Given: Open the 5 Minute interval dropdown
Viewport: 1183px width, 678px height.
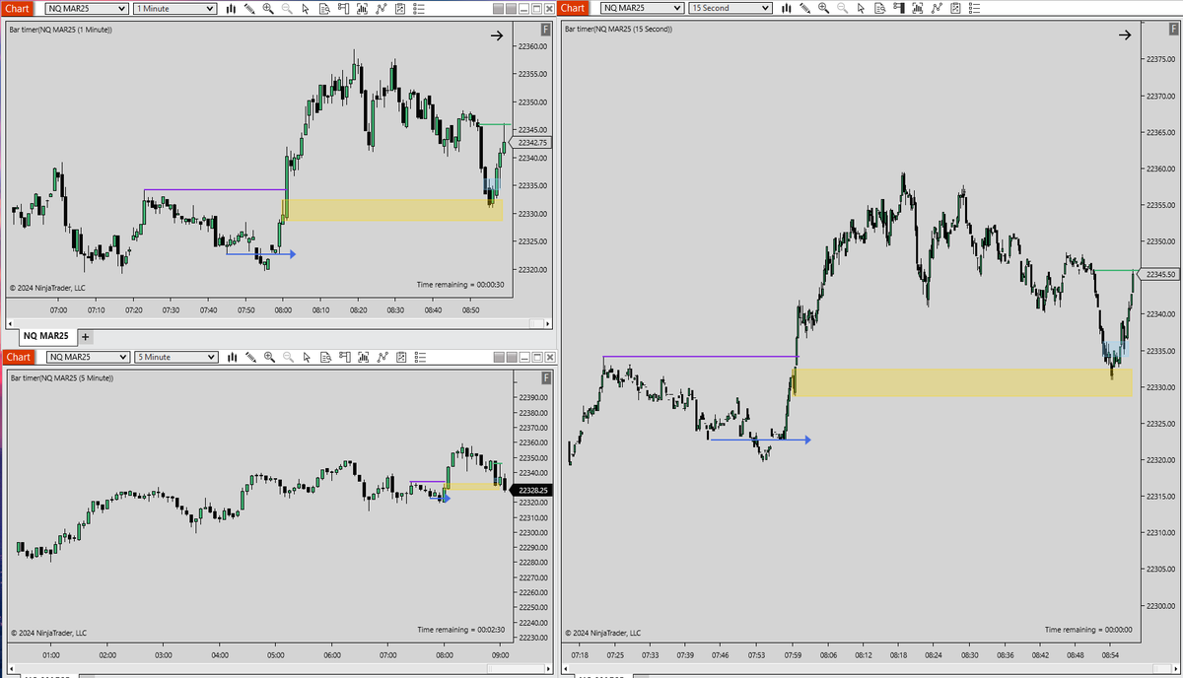Looking at the screenshot, I should [175, 357].
